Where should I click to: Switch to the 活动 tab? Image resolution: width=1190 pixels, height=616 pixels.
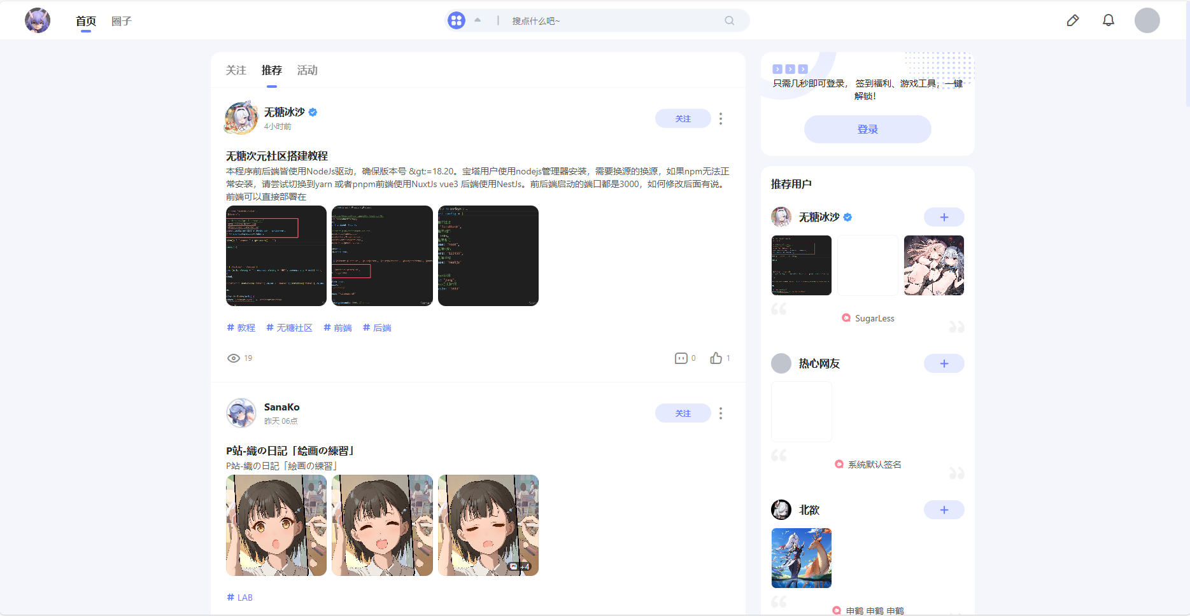pyautogui.click(x=307, y=70)
